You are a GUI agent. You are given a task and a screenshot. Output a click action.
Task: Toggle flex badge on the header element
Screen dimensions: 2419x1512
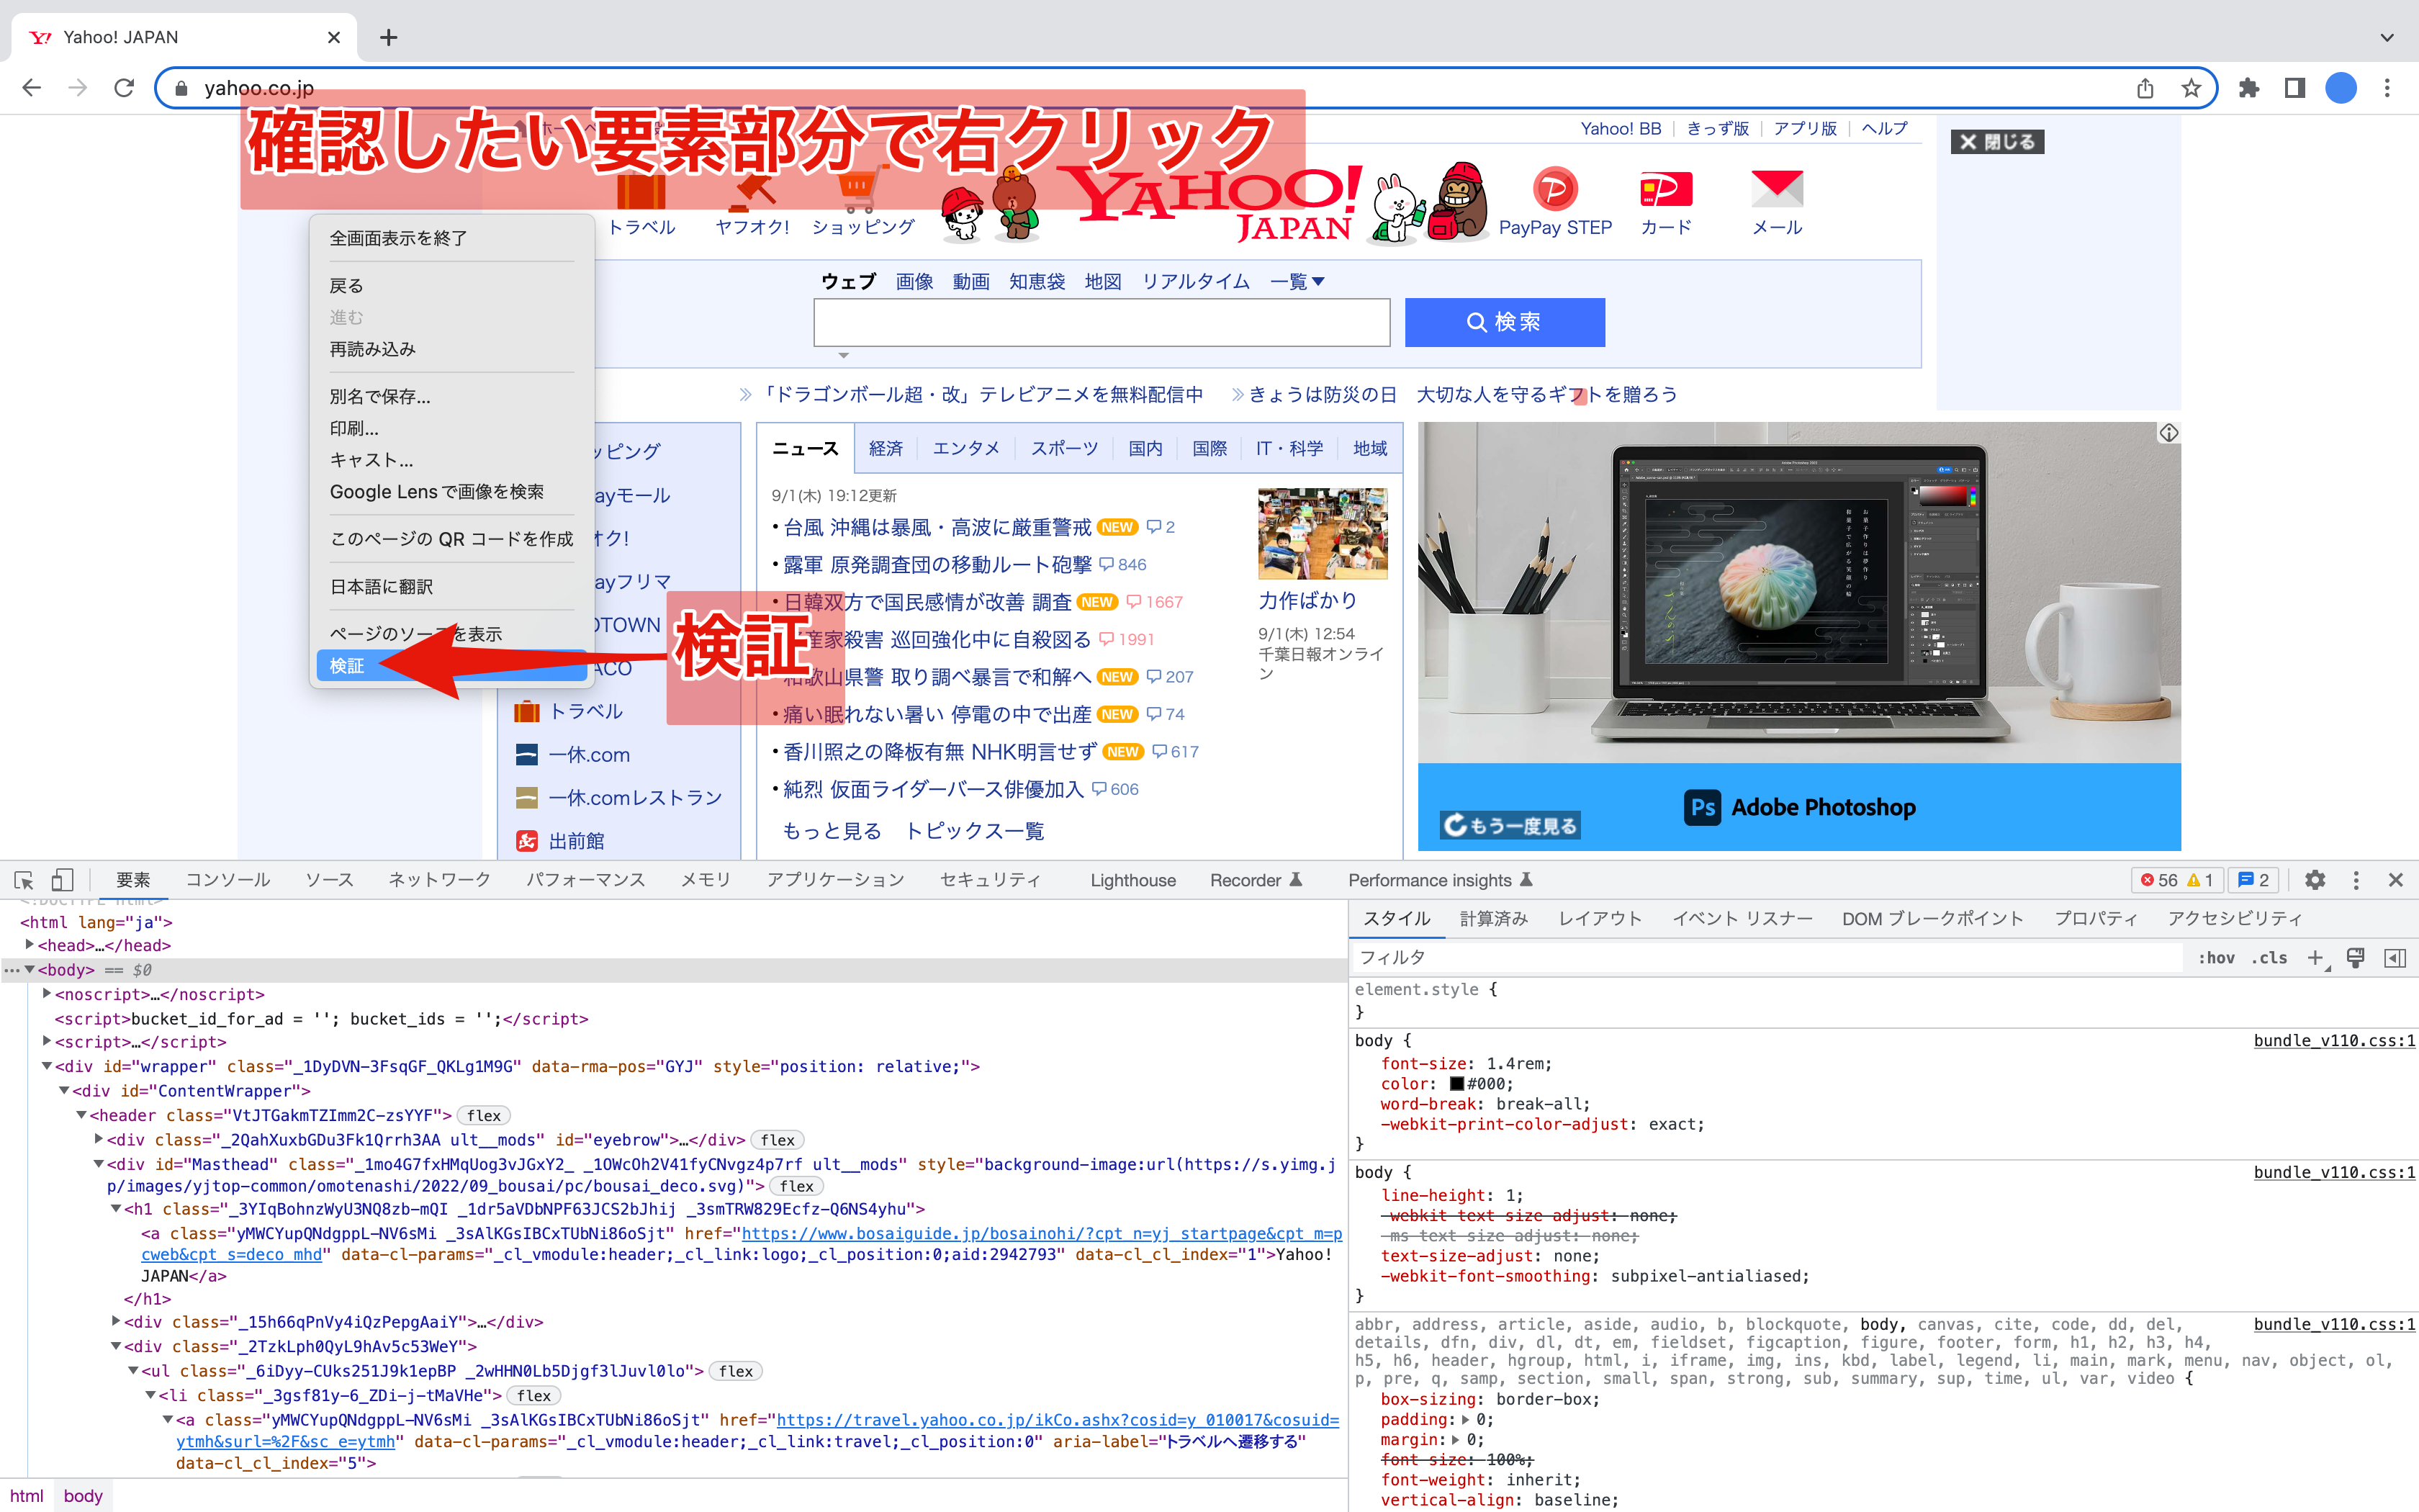[x=484, y=1115]
